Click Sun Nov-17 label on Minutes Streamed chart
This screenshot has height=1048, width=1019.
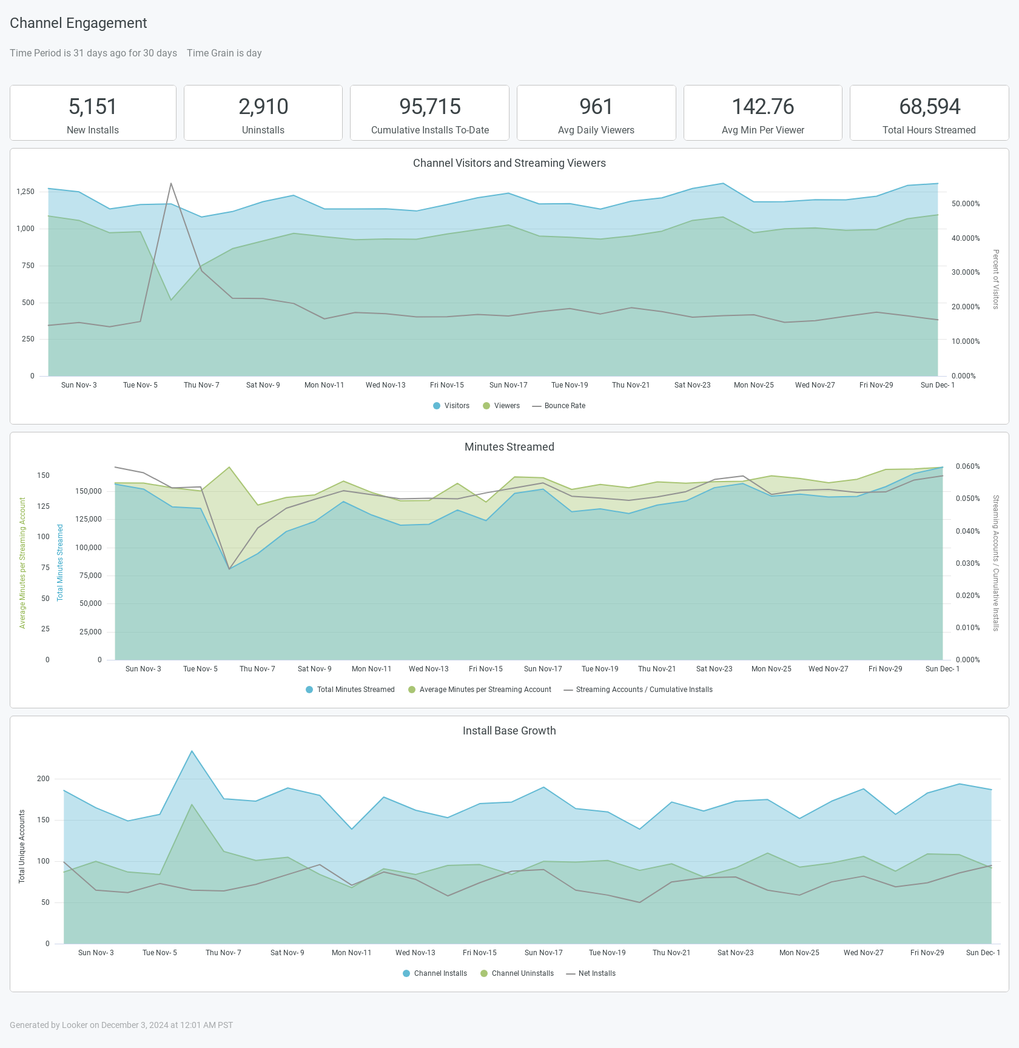pos(543,669)
